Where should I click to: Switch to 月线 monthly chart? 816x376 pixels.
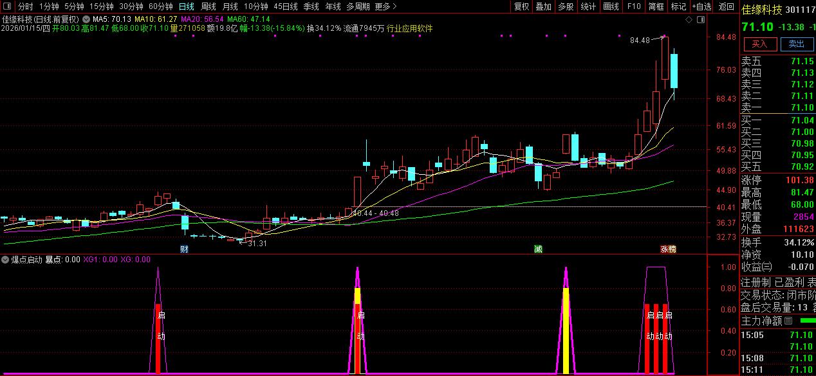[230, 6]
